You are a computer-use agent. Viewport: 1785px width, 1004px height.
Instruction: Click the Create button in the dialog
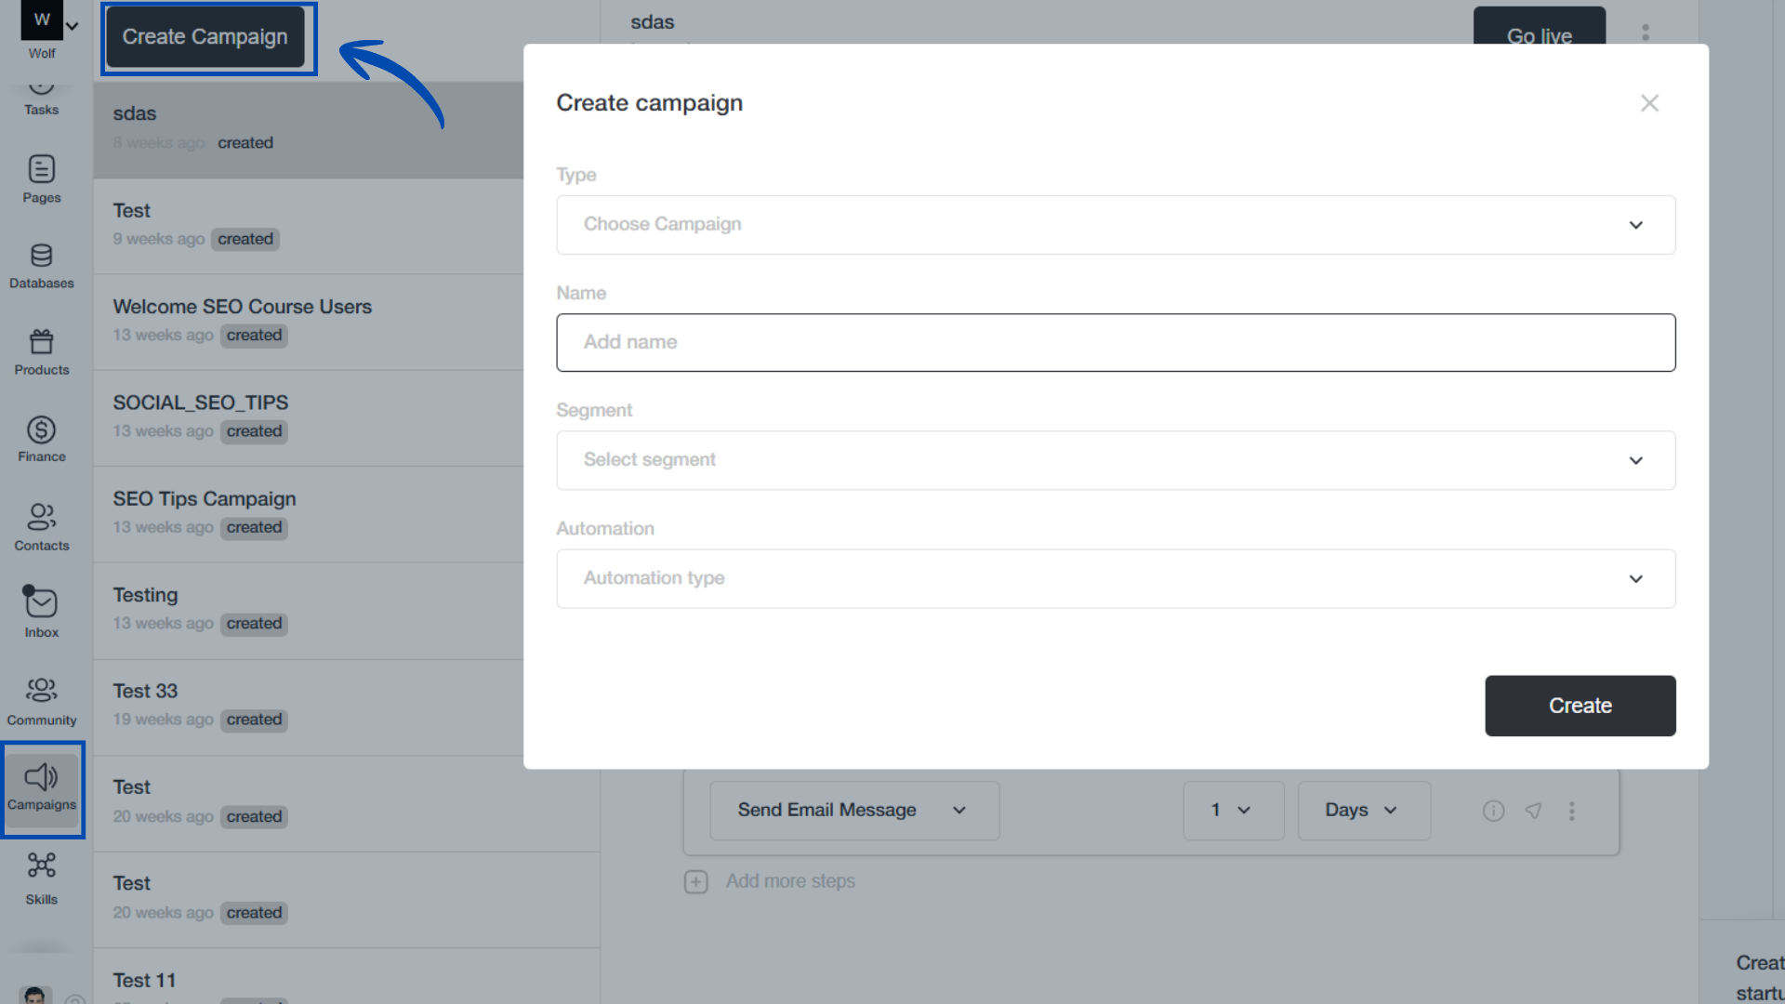1580,706
